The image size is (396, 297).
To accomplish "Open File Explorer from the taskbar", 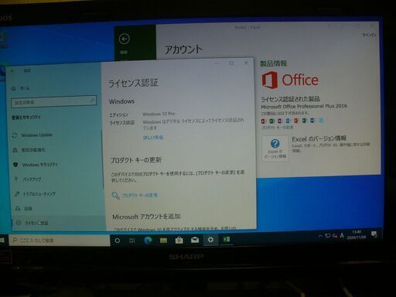I will click(x=163, y=241).
